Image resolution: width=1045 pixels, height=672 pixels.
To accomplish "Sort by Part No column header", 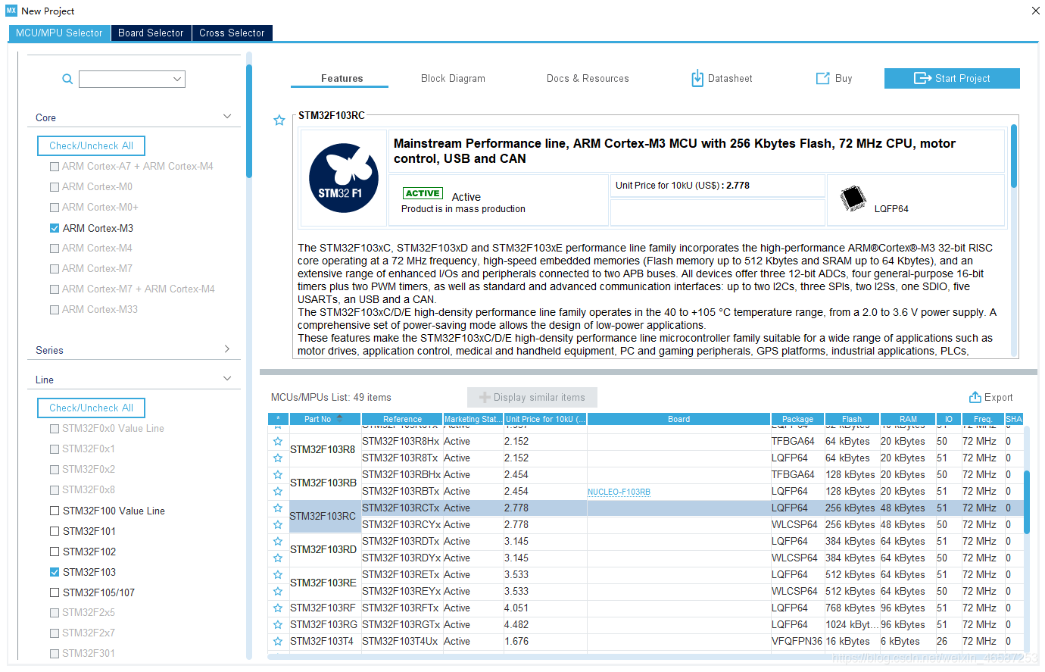I will (325, 419).
